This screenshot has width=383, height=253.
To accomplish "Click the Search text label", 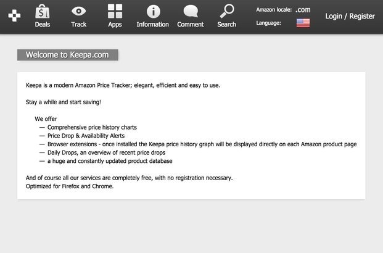I will (x=227, y=25).
